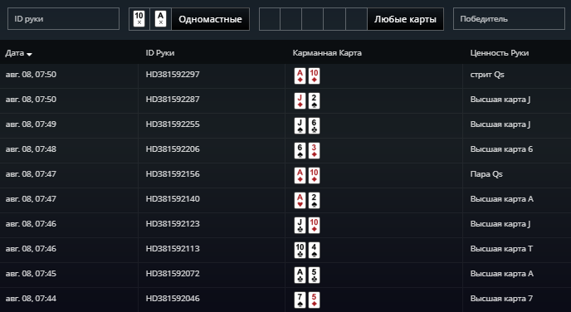This screenshot has width=571, height=312.
Task: Click Jack of diamonds in HD381592287 row
Action: click(x=300, y=101)
